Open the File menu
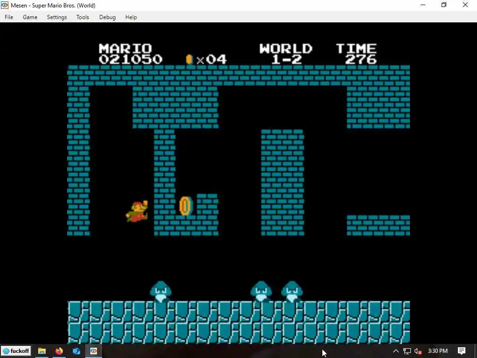Image resolution: width=477 pixels, height=358 pixels. tap(9, 17)
